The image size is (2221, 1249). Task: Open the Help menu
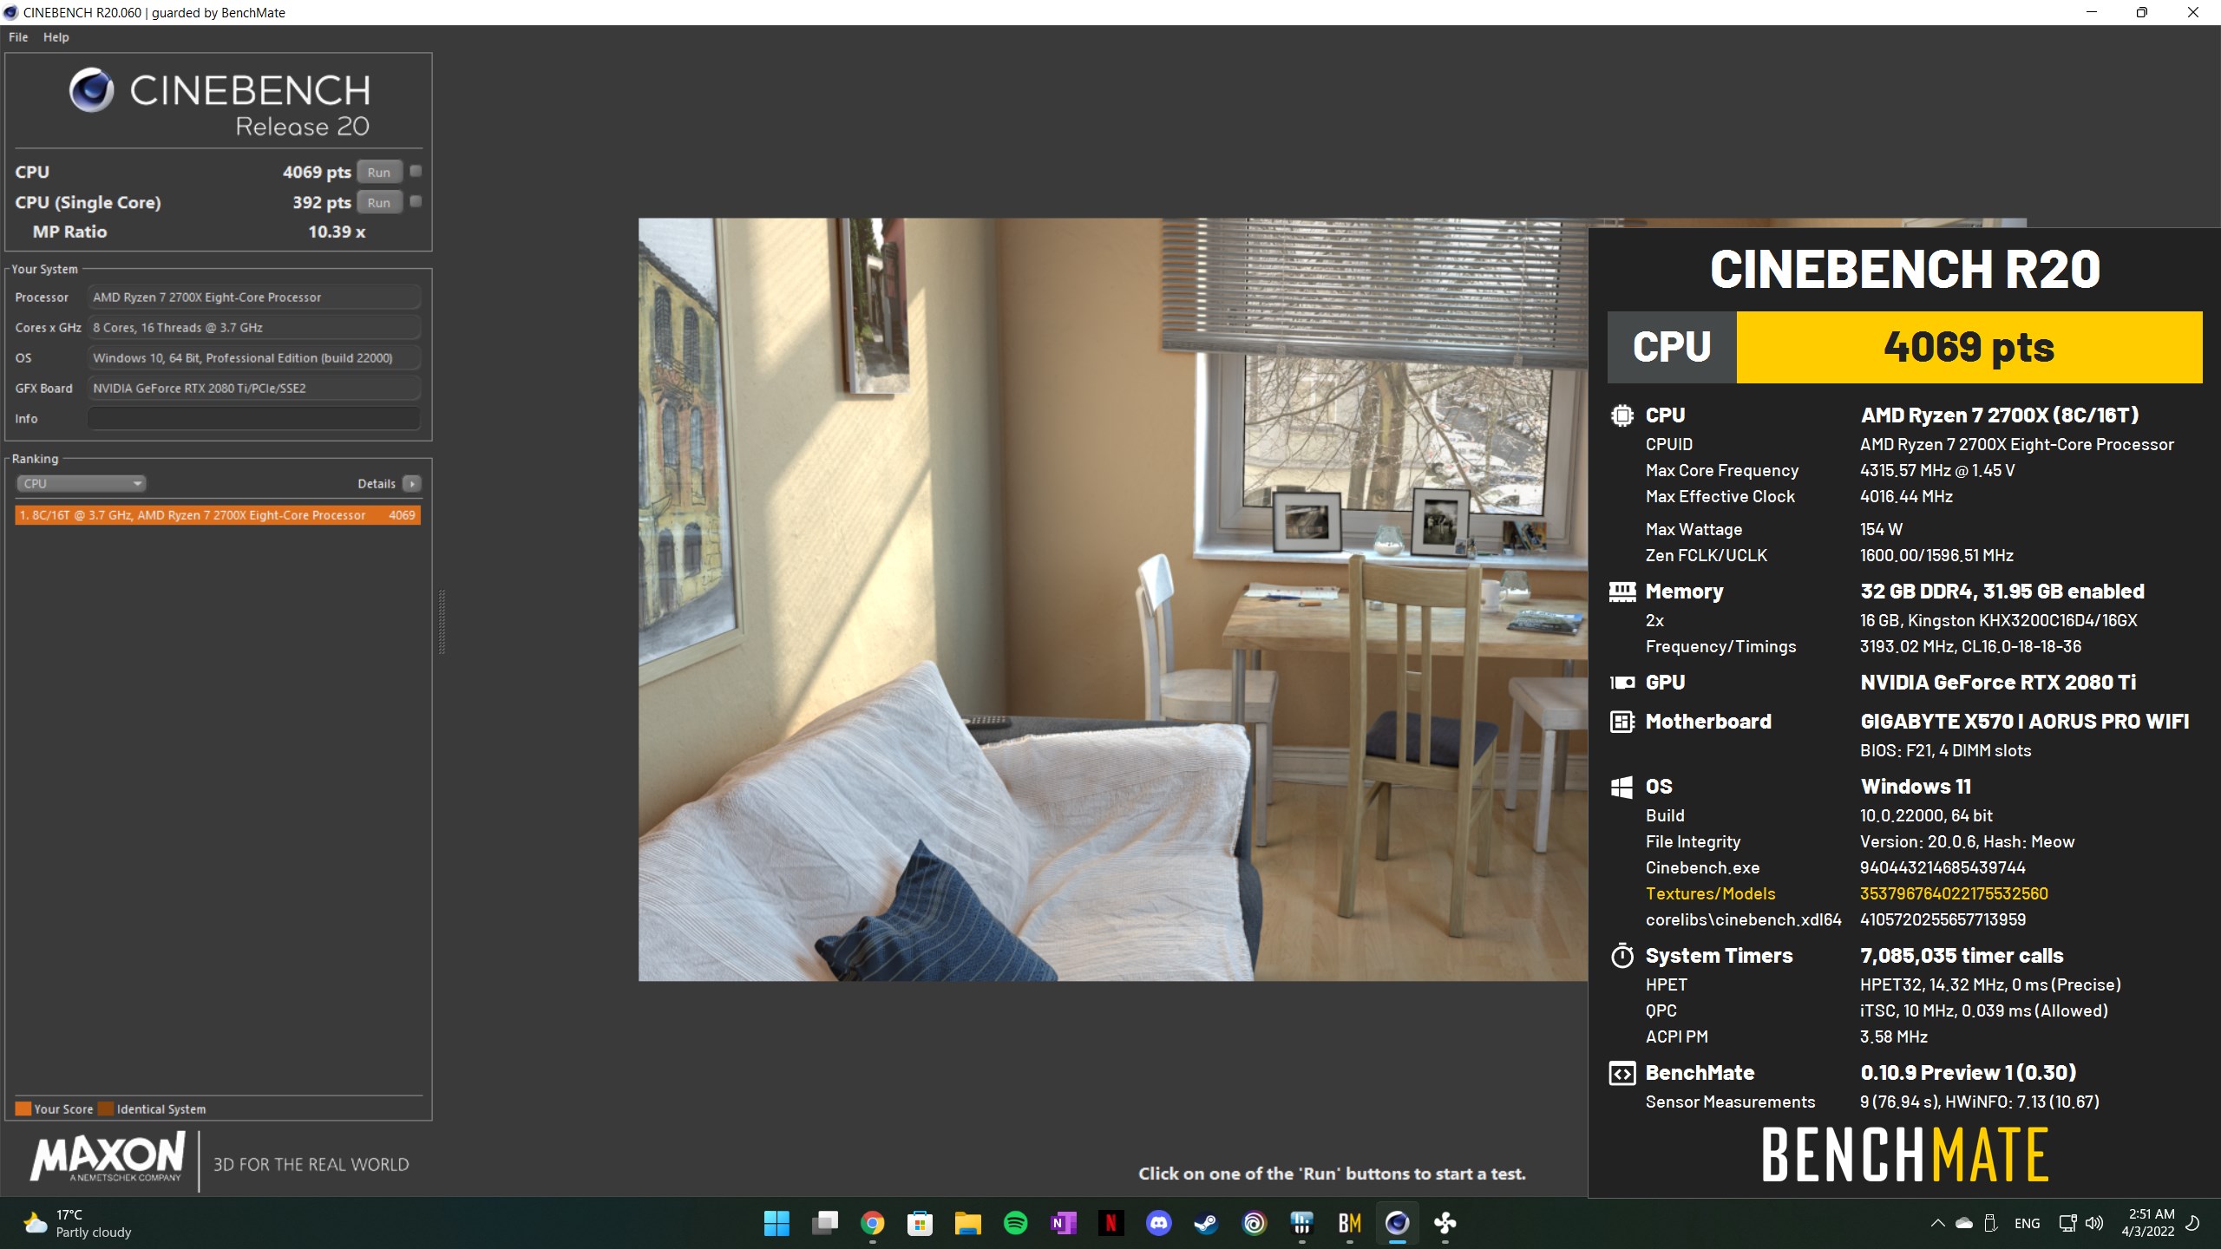[x=56, y=37]
